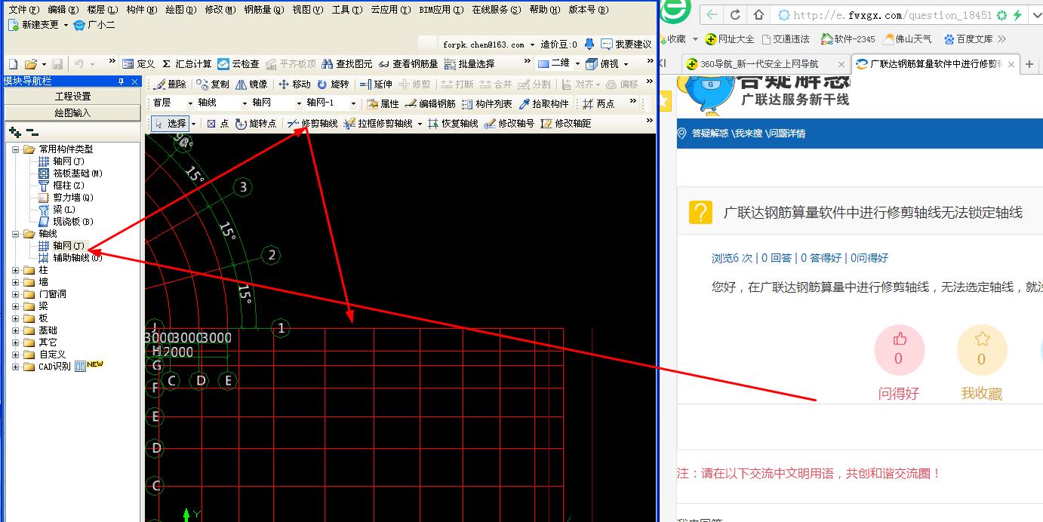The width and height of the screenshot is (1043, 522).
Task: Open 修改轴号 edit axis number tool
Action: [509, 124]
